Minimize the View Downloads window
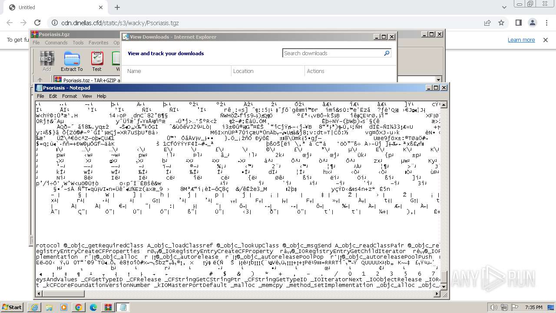The height and width of the screenshot is (313, 556). (x=377, y=37)
